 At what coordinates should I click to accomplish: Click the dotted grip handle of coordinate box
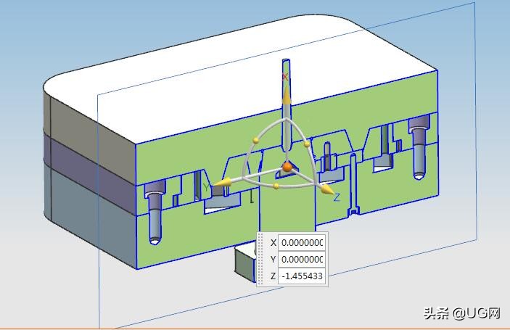(x=260, y=259)
